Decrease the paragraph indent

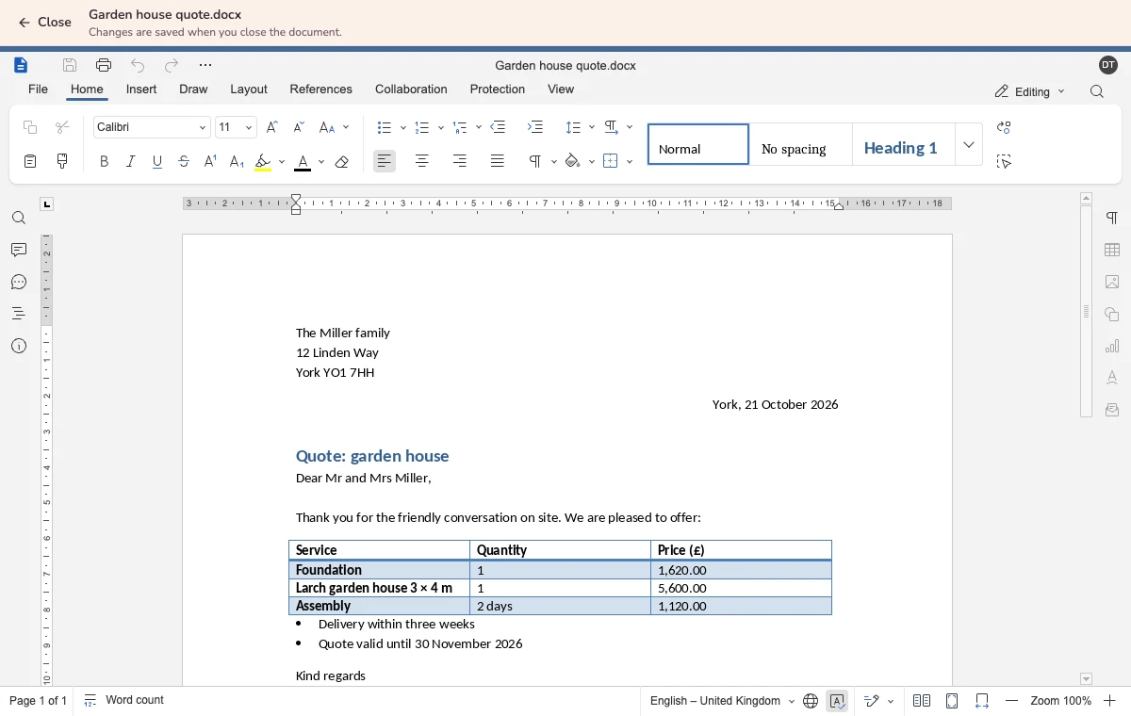(x=498, y=127)
